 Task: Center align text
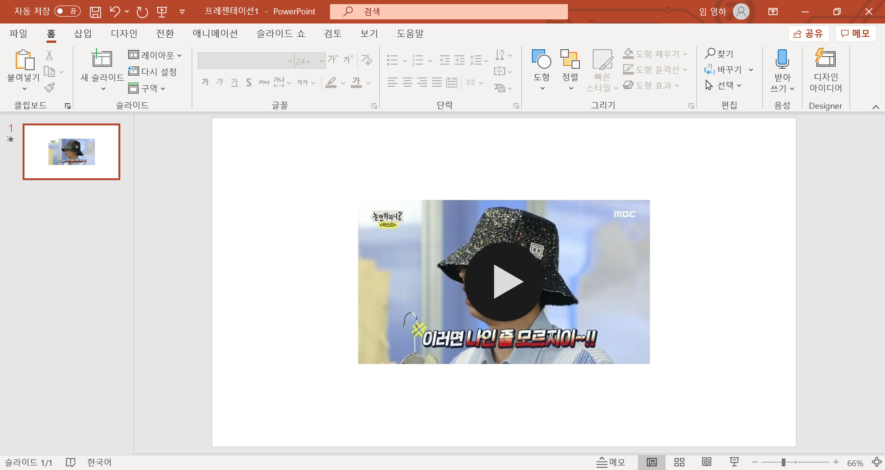(407, 82)
